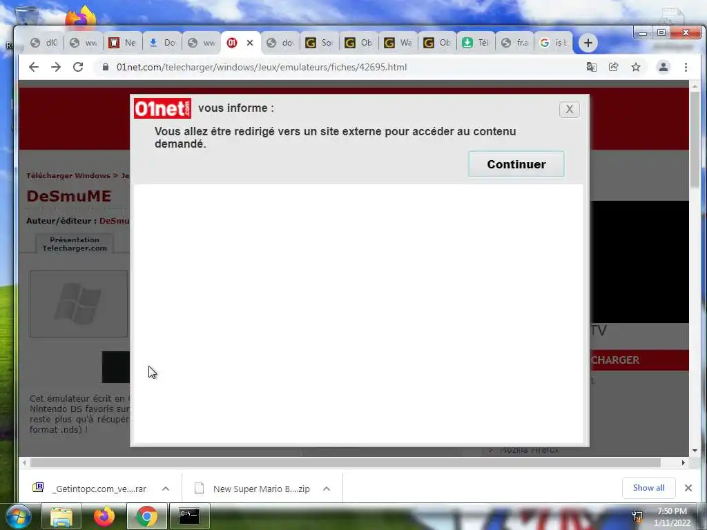Click the DeSmuME software thumbnail image
The height and width of the screenshot is (530, 707).
coord(79,304)
